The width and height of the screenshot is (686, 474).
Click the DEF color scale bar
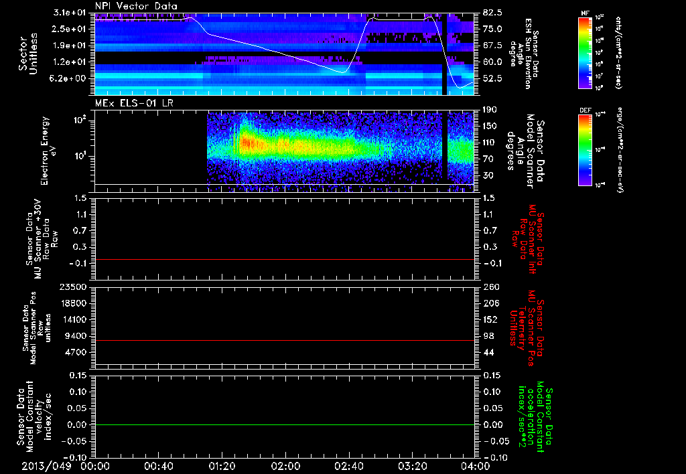(585, 149)
